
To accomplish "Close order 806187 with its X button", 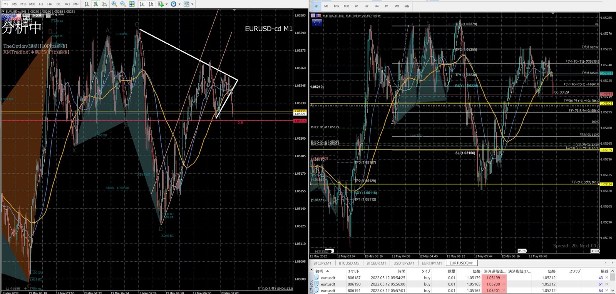I will pos(607,277).
